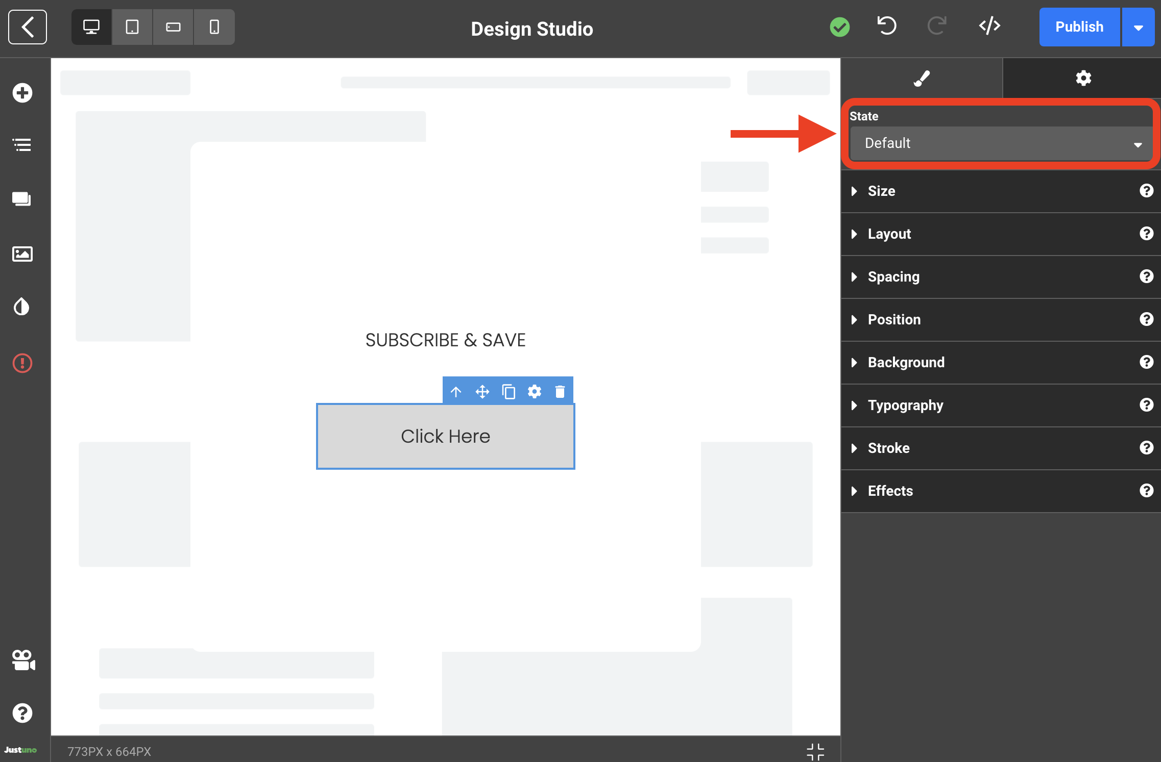Switch to tablet portrait preview

pyautogui.click(x=132, y=27)
